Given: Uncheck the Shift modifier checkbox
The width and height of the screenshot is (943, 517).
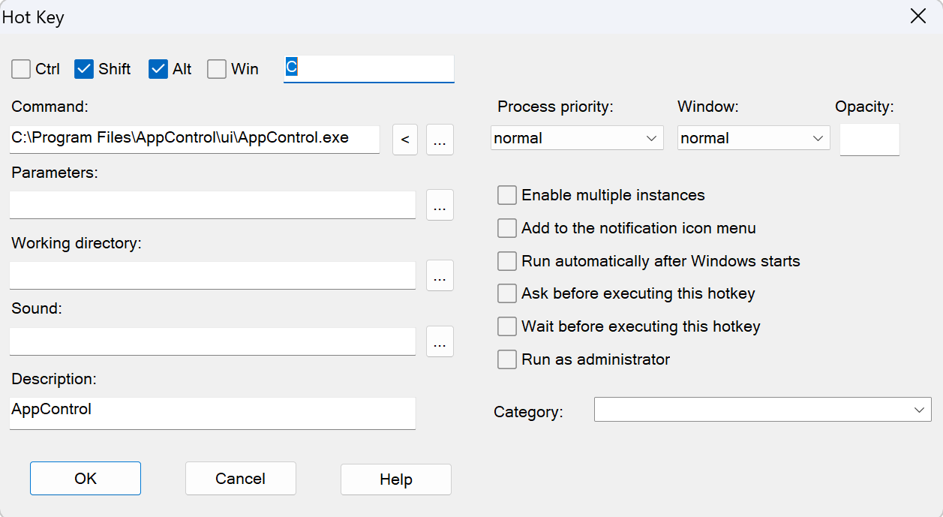Looking at the screenshot, I should click(84, 69).
